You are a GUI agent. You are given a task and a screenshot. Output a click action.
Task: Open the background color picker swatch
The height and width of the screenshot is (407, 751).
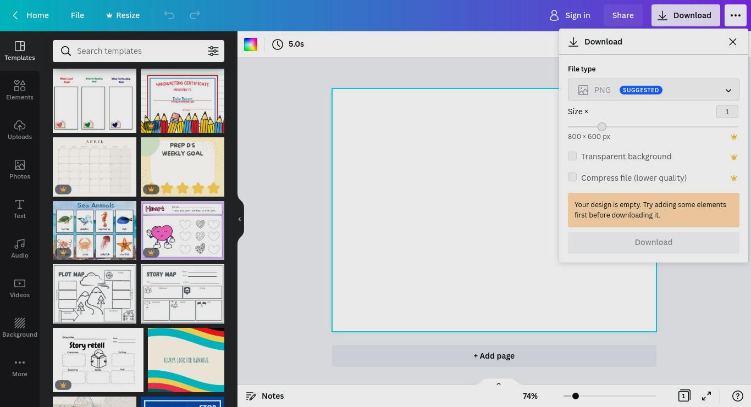click(x=251, y=44)
